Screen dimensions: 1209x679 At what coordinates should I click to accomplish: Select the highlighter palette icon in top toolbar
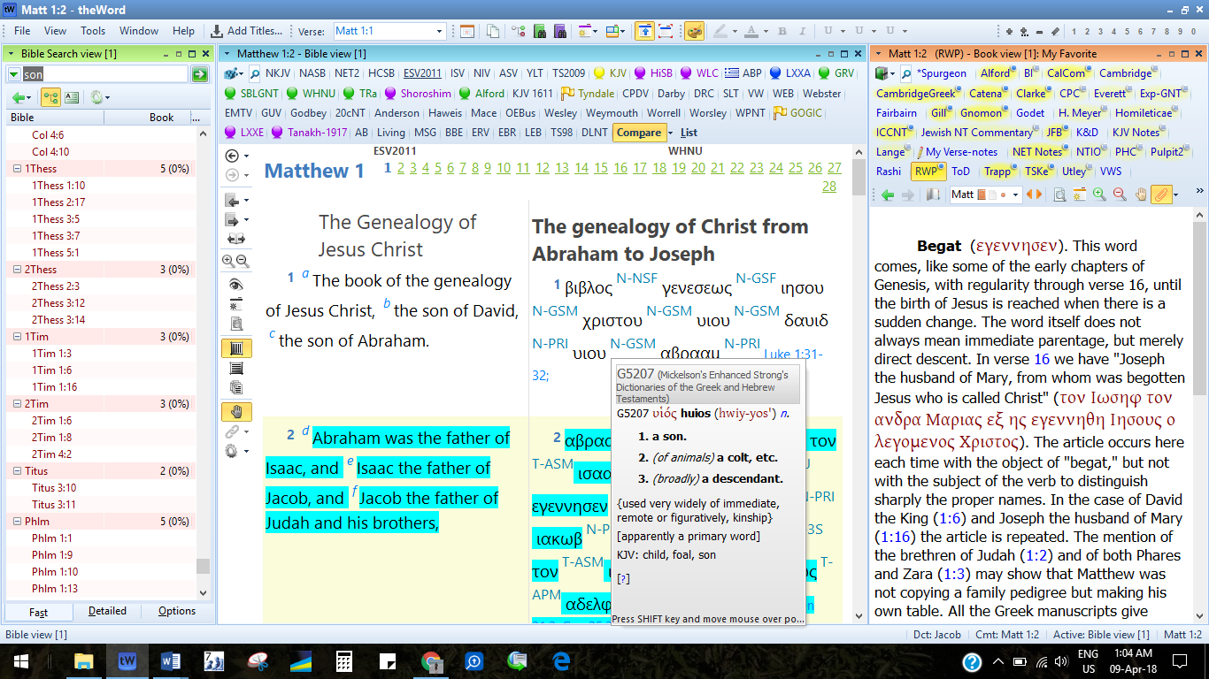pyautogui.click(x=694, y=29)
